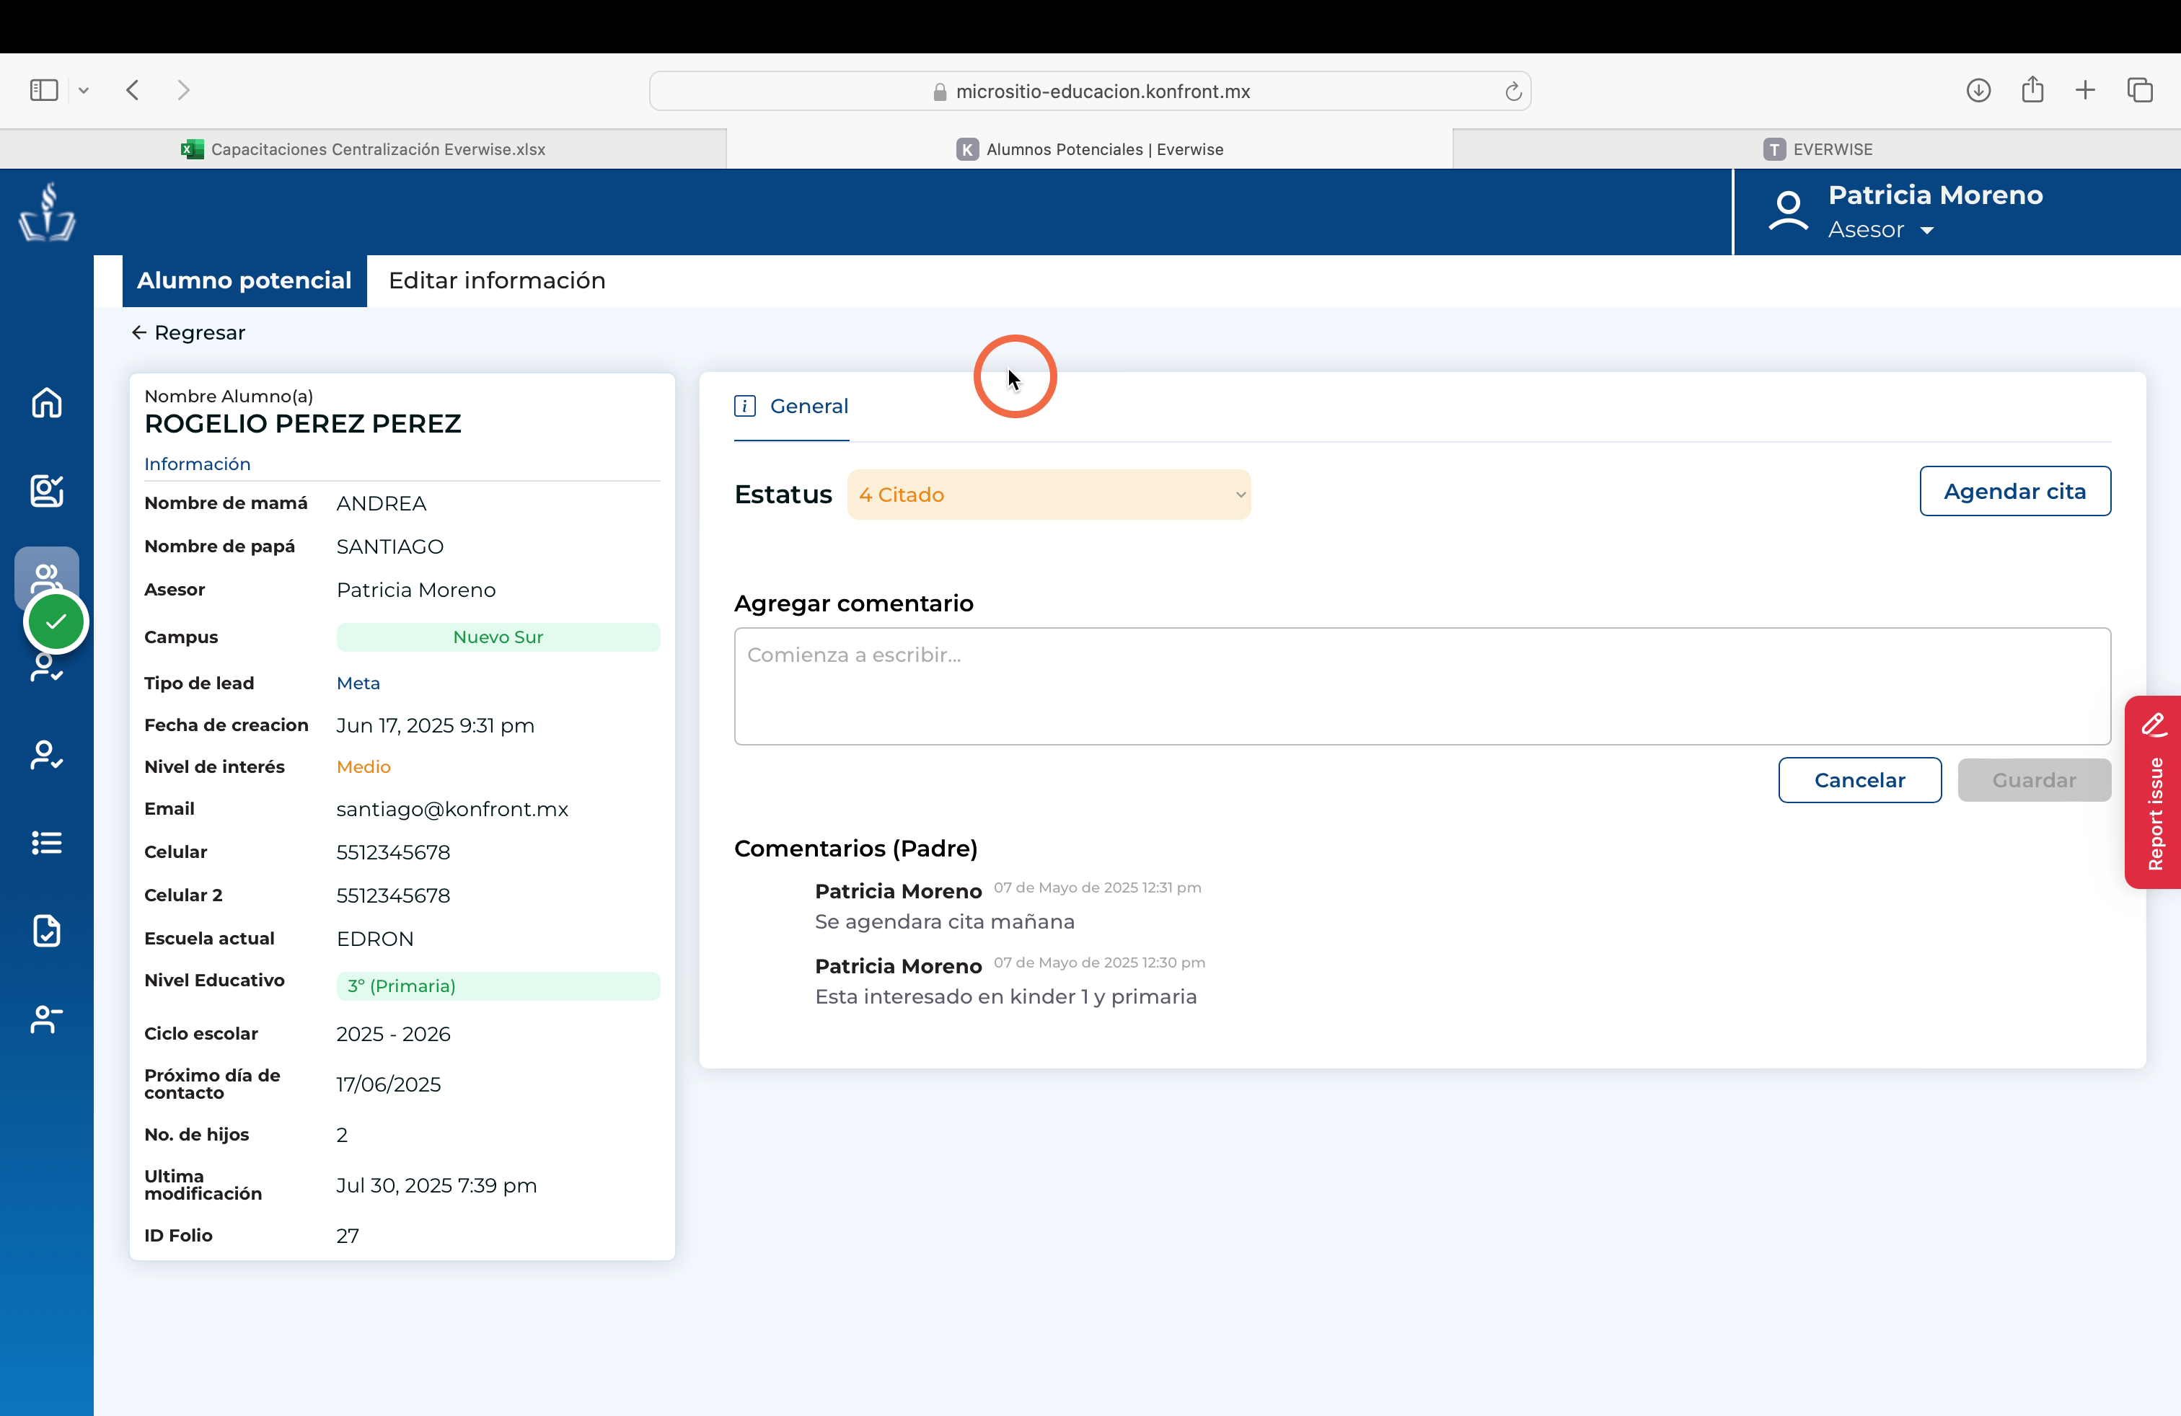Viewport: 2181px width, 1416px height.
Task: Open the Estatus '4 Citado' dropdown
Action: 1049,495
